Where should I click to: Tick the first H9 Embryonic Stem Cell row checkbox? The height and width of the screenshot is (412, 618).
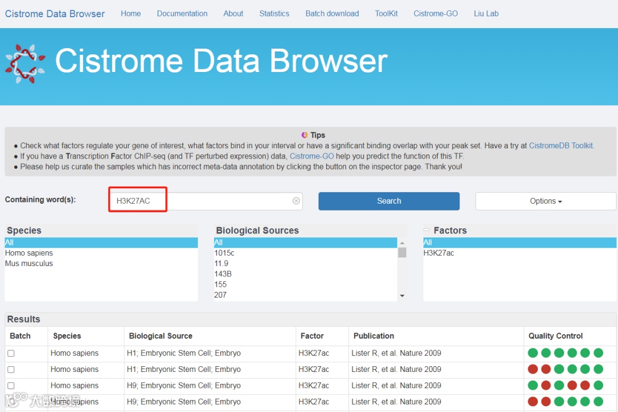[x=11, y=386]
